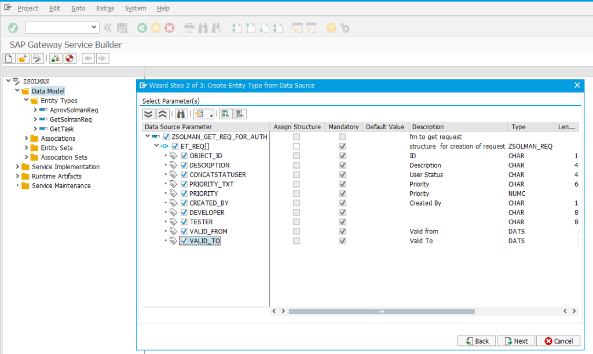The height and width of the screenshot is (354, 593).
Task: Click the Expand All icon in wizard
Action: pyautogui.click(x=149, y=114)
